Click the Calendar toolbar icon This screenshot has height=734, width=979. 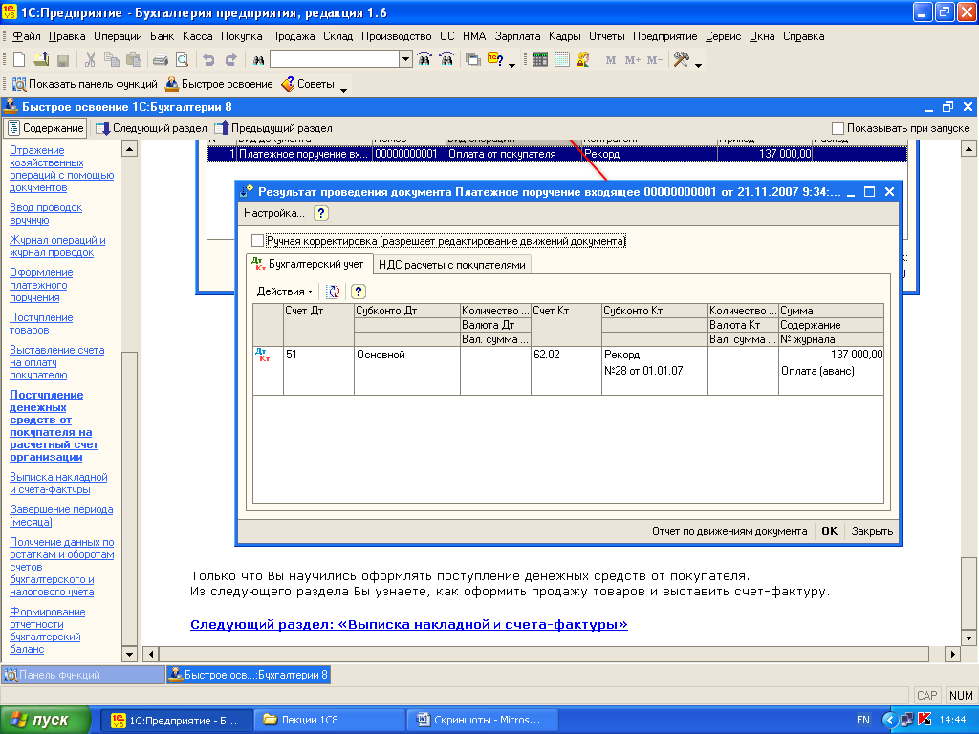(x=562, y=59)
